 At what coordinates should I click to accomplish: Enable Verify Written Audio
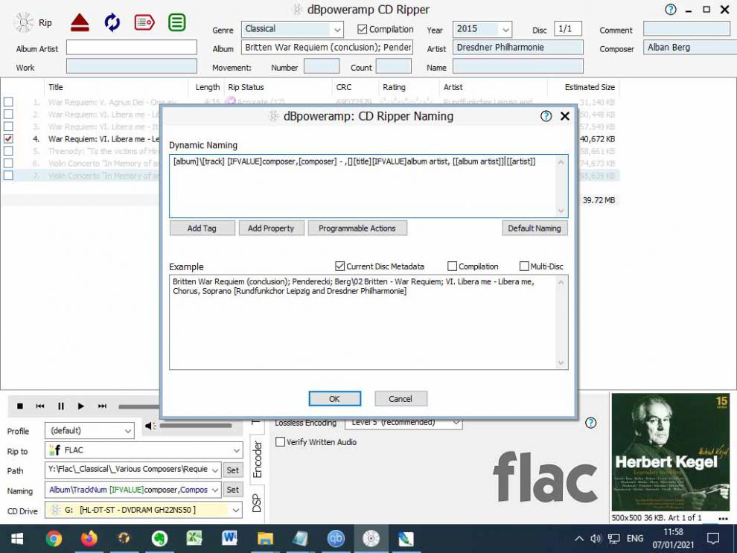point(281,442)
